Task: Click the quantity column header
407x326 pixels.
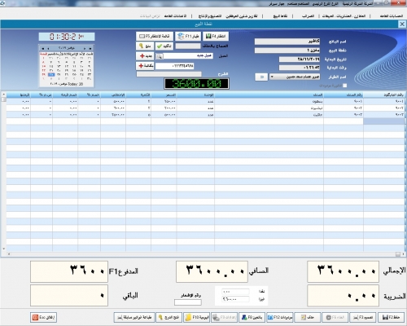Action: point(138,95)
